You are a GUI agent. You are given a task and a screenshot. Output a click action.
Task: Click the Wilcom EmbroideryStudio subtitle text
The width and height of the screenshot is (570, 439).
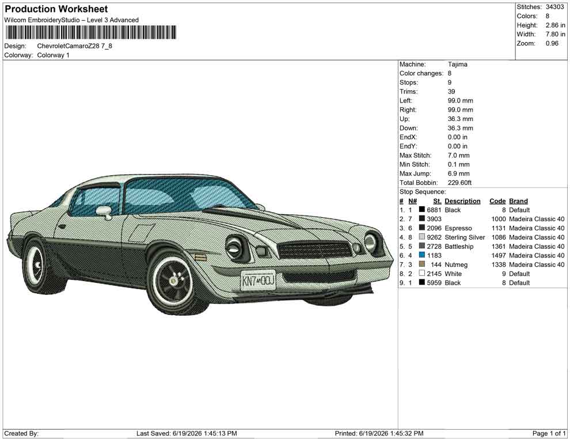click(x=71, y=20)
